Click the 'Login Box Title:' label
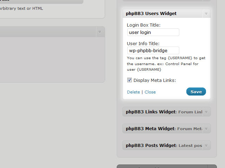Viewport: 225px width, 168px height. click(x=144, y=25)
